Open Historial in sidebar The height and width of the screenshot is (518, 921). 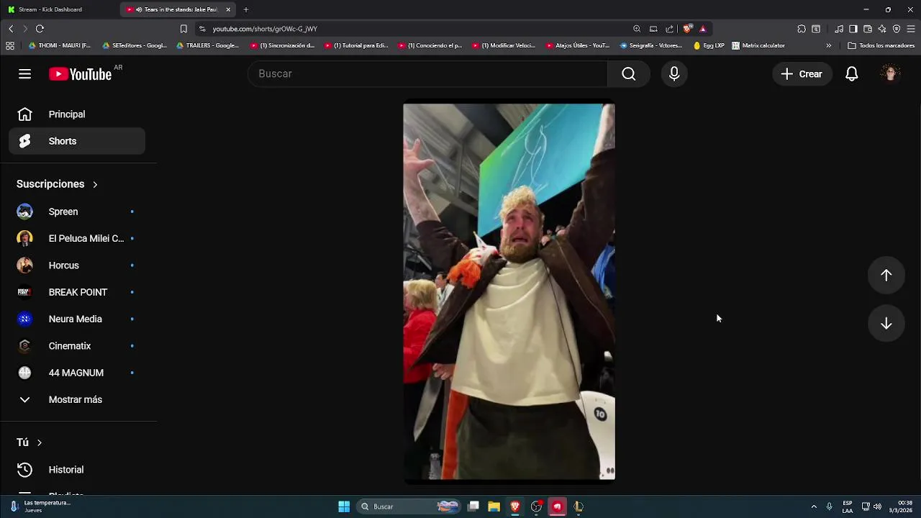click(77, 470)
